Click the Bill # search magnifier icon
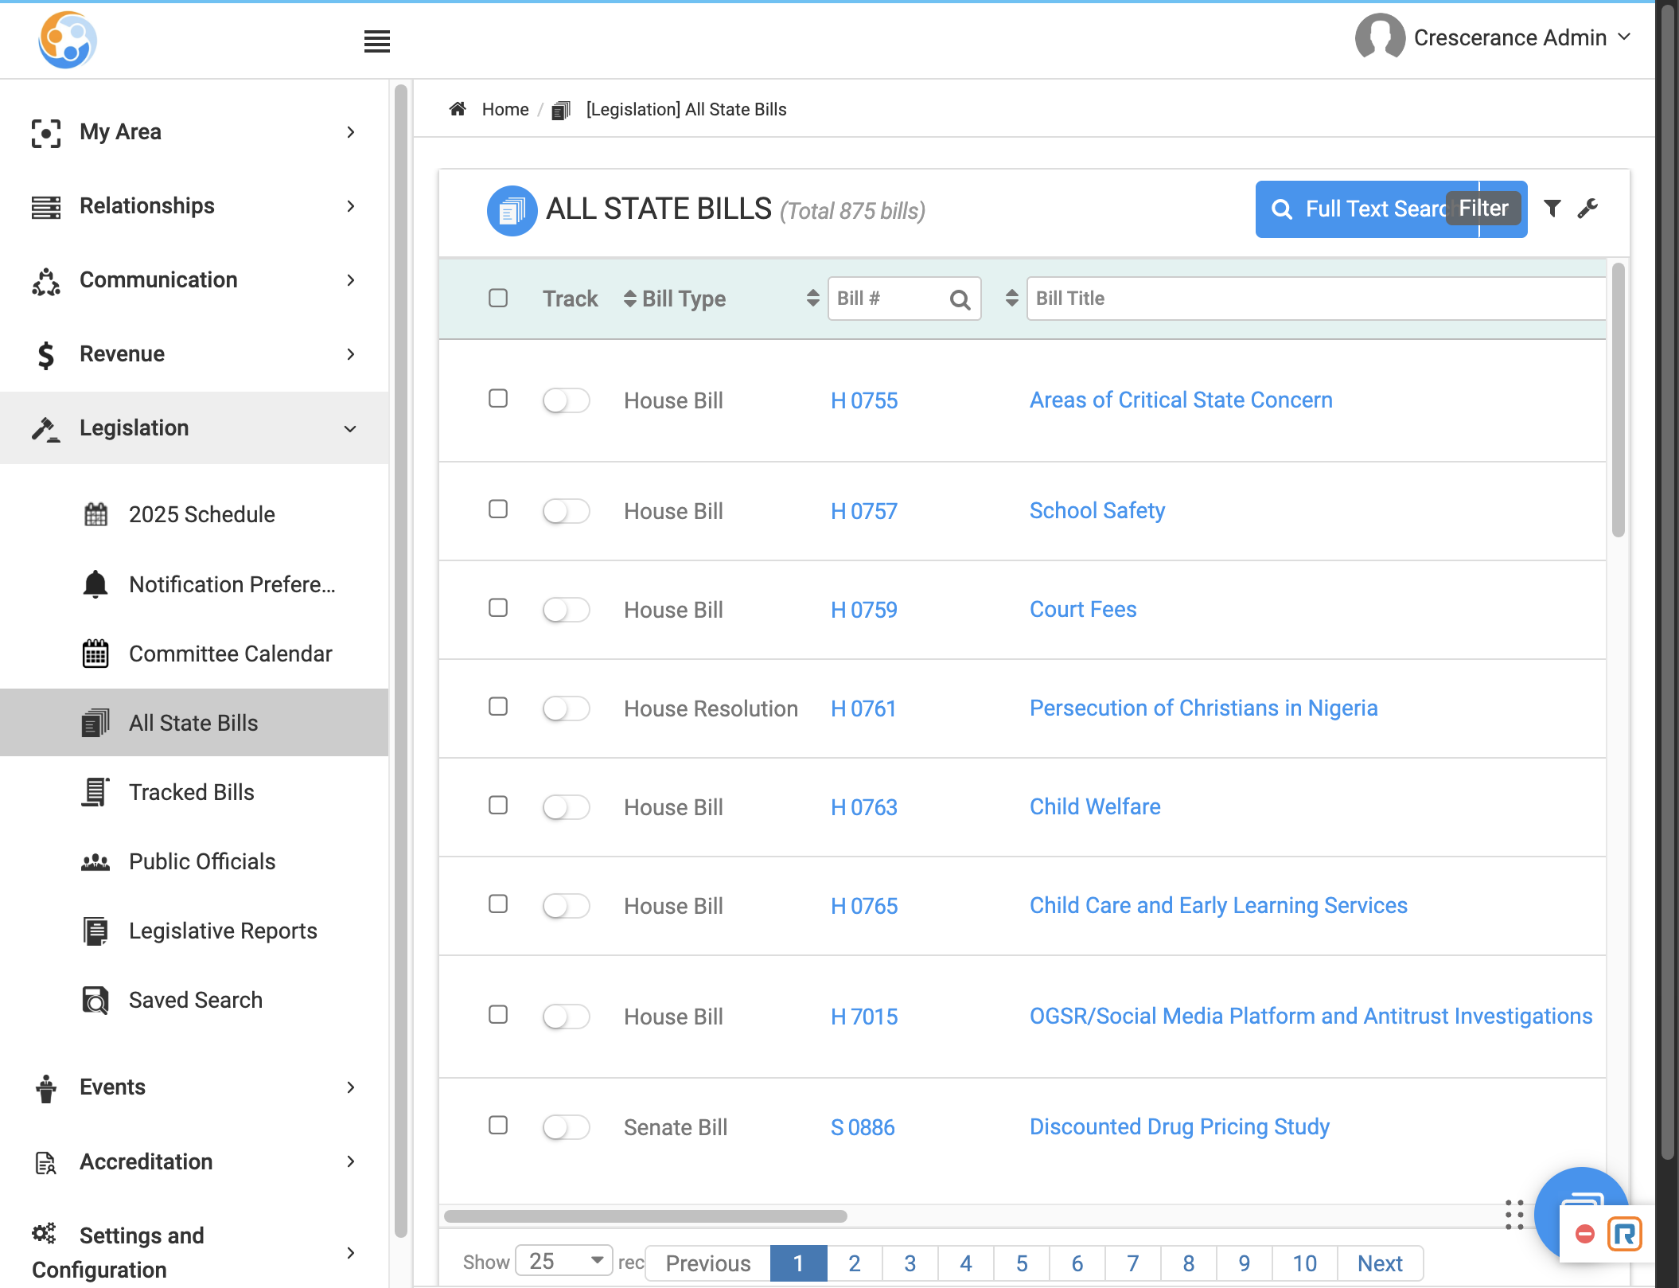This screenshot has width=1679, height=1288. (x=960, y=299)
